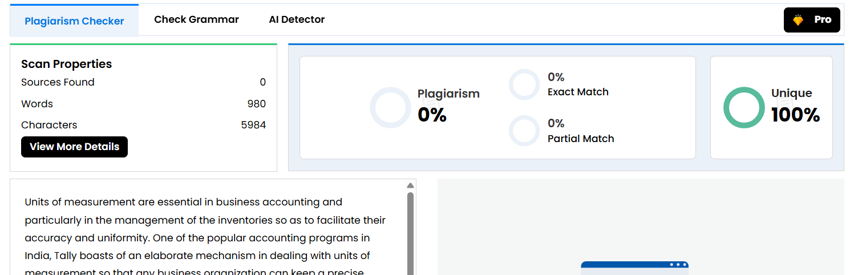The height and width of the screenshot is (275, 854).
Task: Click the browser window illustration on right
Action: (x=634, y=268)
